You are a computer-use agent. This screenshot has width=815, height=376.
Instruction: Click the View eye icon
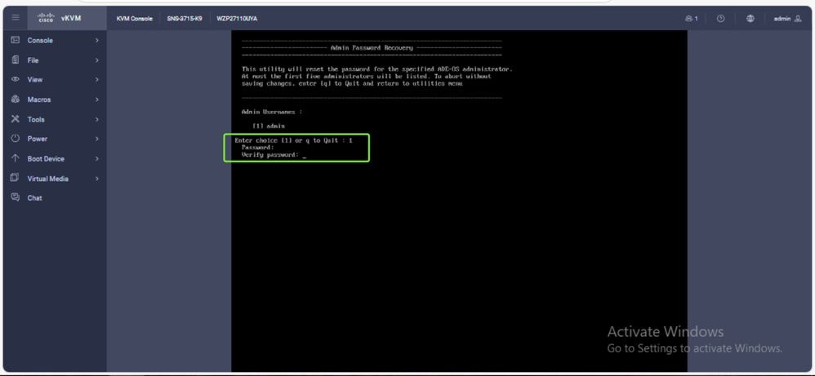15,79
